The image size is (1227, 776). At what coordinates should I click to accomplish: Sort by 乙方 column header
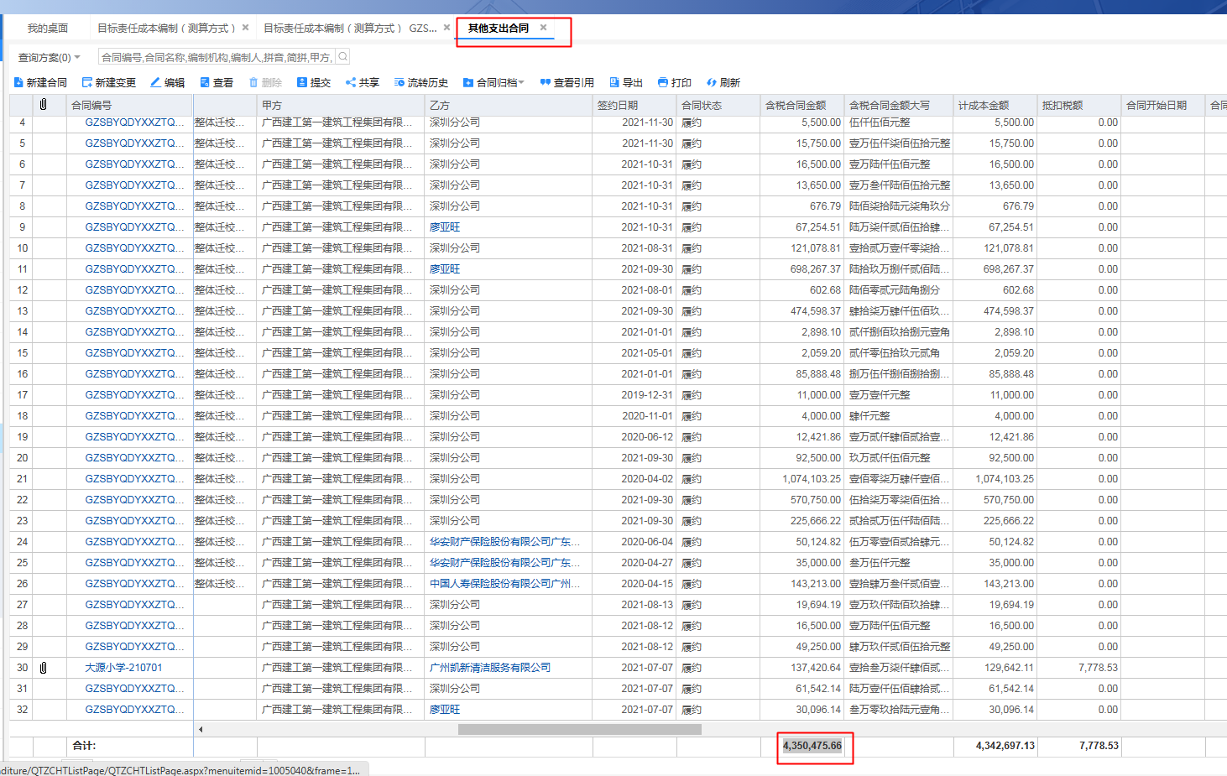coord(509,105)
